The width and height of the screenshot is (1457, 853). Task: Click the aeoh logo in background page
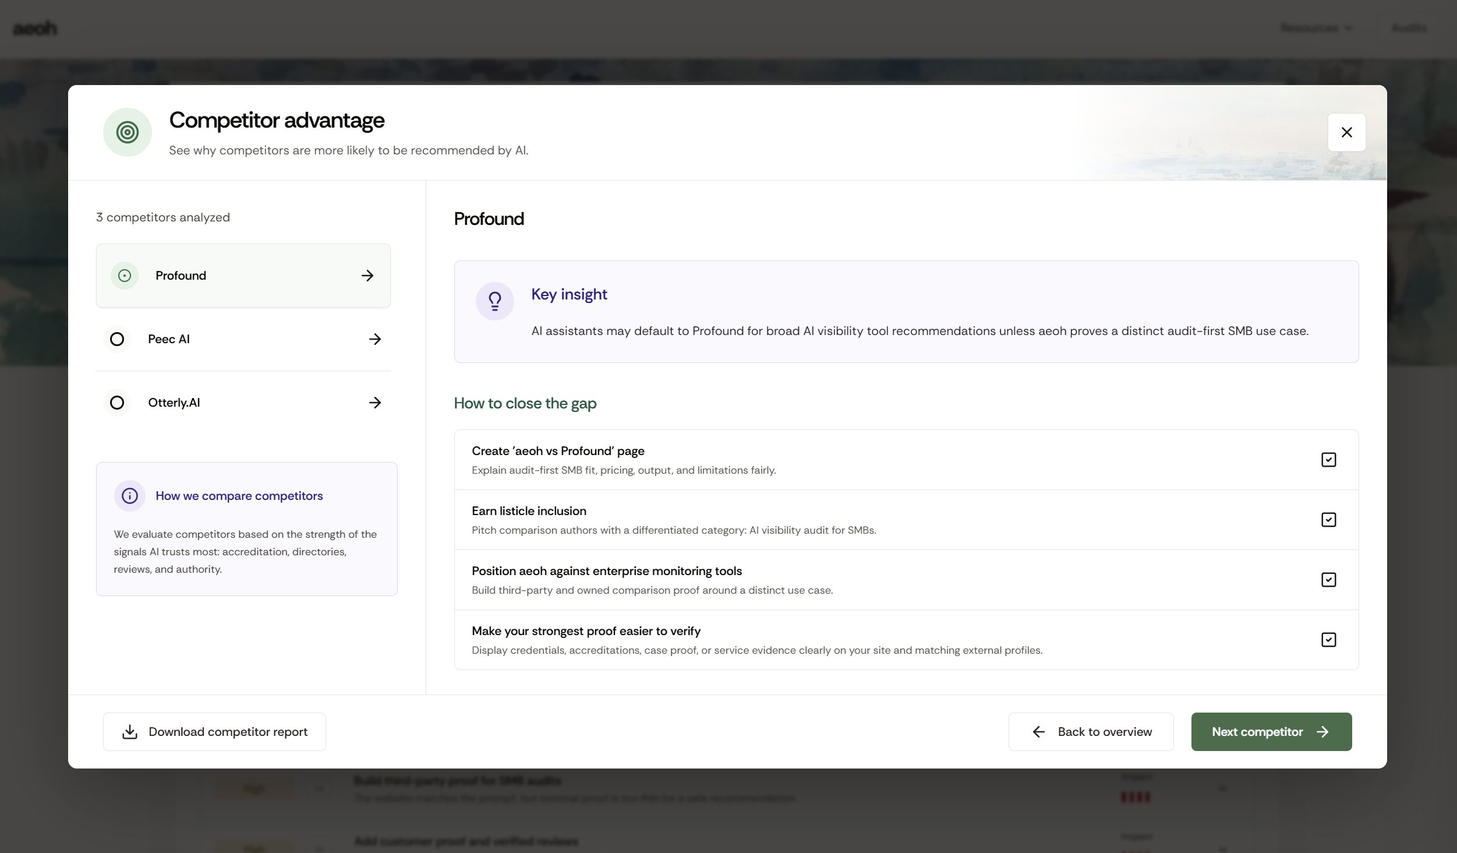35,28
